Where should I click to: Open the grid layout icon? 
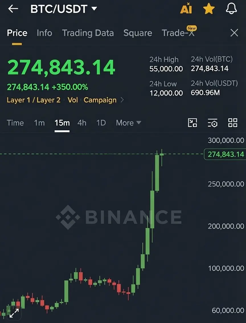tap(233, 123)
